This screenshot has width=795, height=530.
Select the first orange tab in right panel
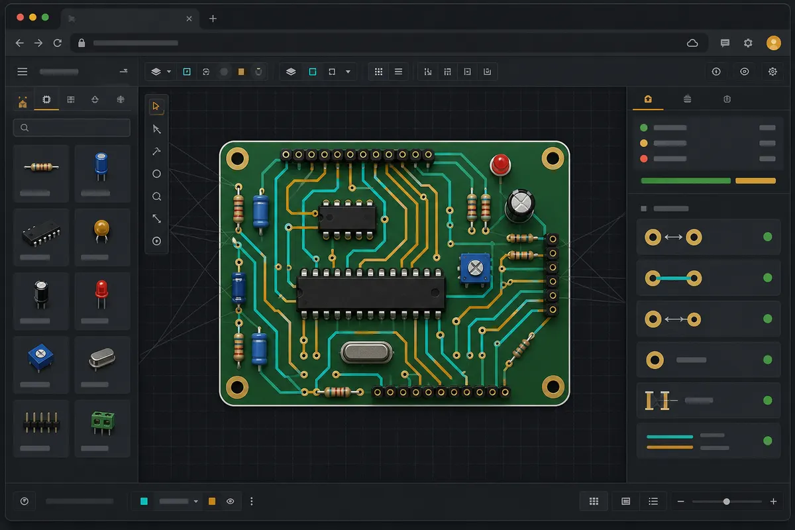[648, 99]
